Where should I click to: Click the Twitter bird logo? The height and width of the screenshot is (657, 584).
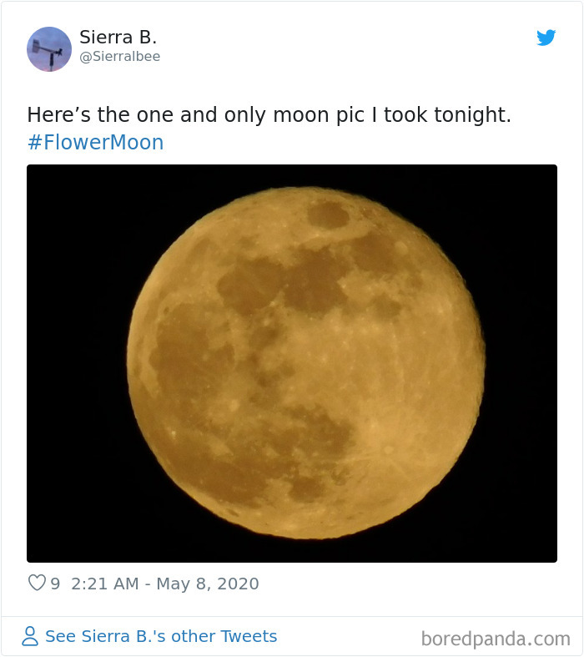click(x=546, y=38)
